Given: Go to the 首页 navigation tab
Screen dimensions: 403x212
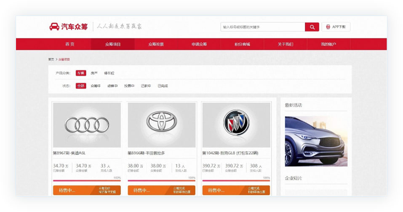Looking at the screenshot, I should (70, 44).
